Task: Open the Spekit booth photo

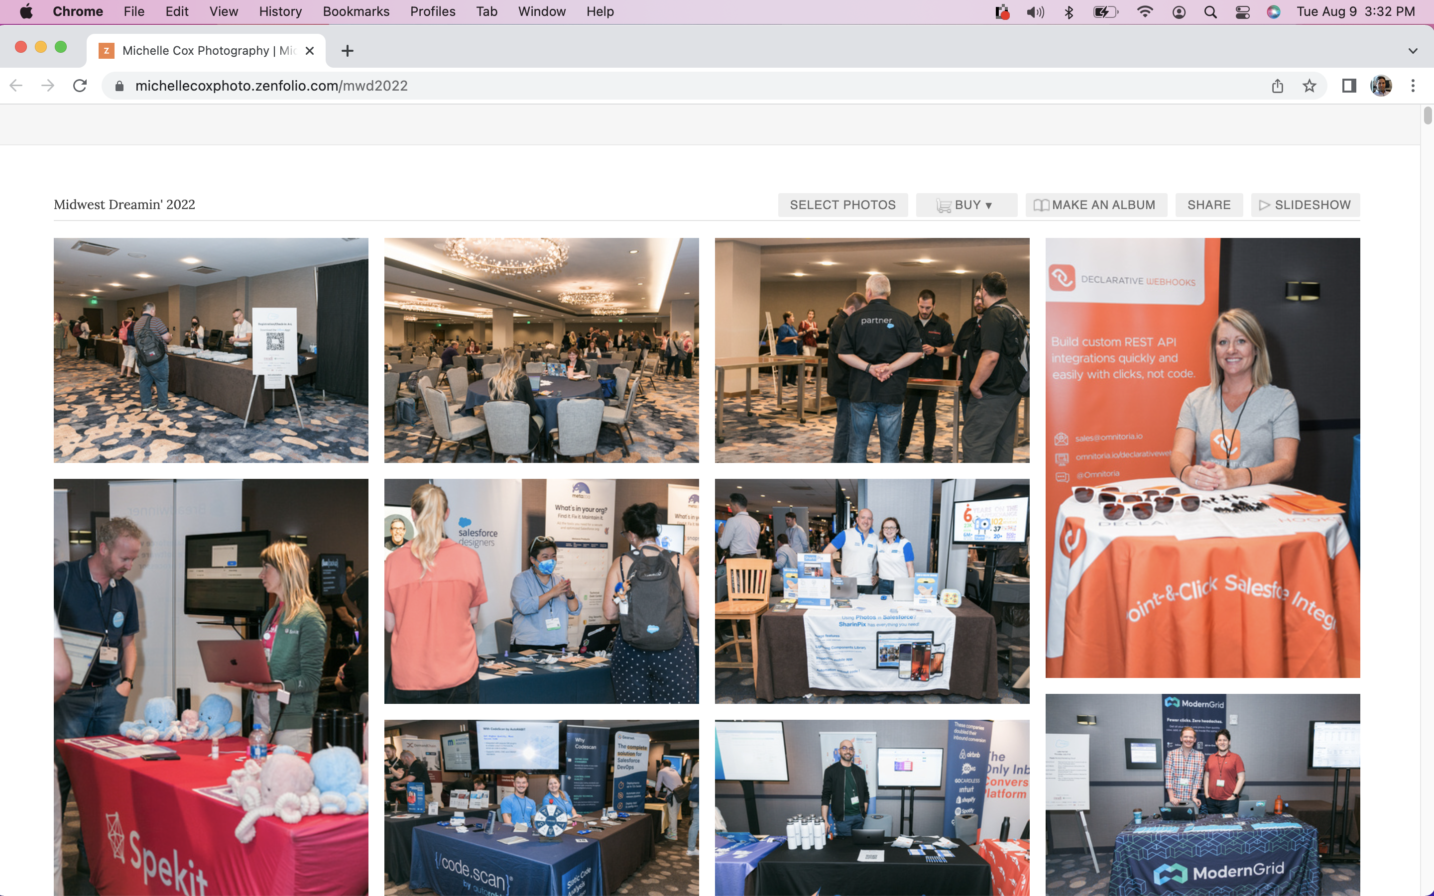Action: (211, 687)
